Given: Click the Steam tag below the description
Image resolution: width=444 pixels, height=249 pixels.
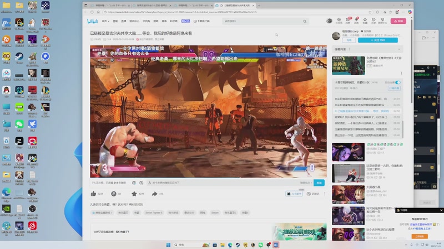Looking at the screenshot, I should [x=215, y=212].
